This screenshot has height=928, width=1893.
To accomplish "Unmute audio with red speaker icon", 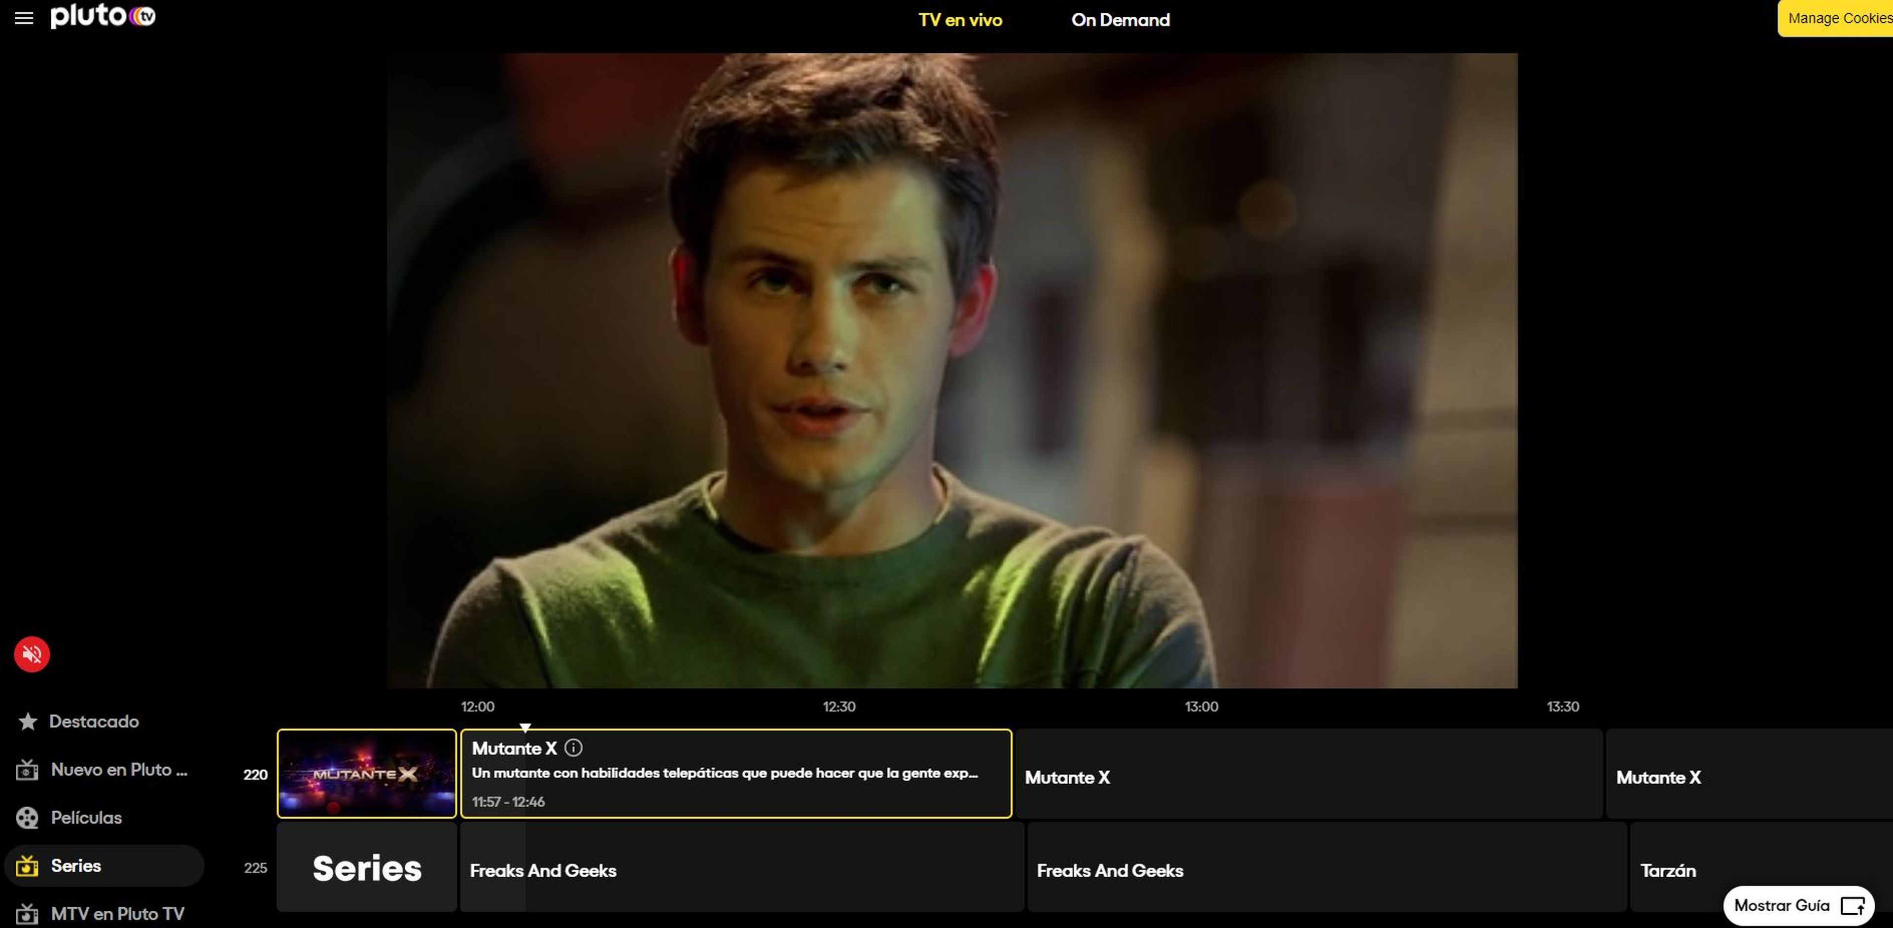I will [32, 653].
